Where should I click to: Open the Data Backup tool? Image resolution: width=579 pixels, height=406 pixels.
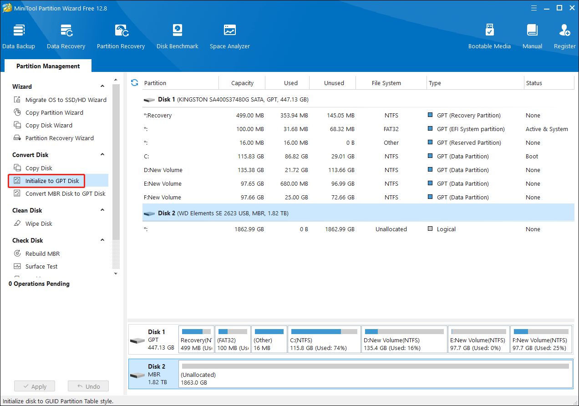pos(19,36)
